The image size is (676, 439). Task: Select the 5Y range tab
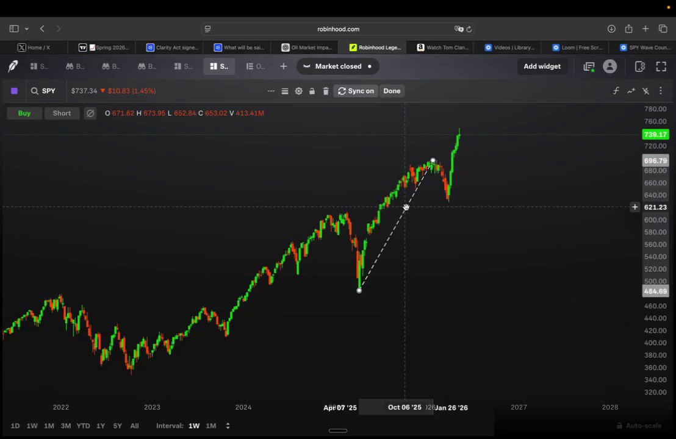click(117, 426)
